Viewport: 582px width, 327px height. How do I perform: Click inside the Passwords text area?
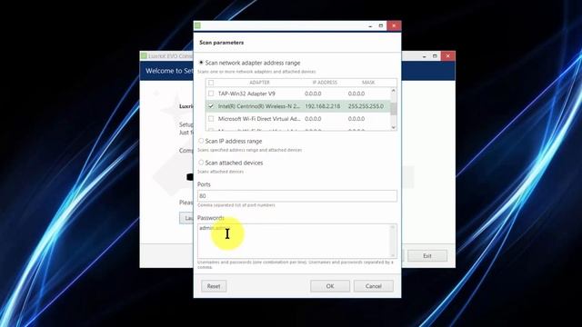pos(297,241)
